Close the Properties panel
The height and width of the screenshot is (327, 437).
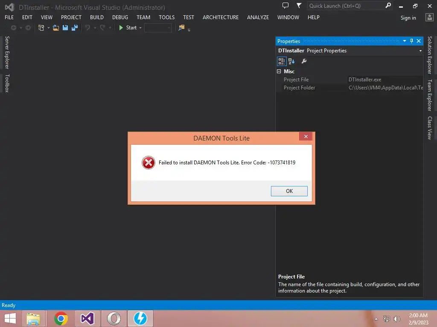pos(419,41)
